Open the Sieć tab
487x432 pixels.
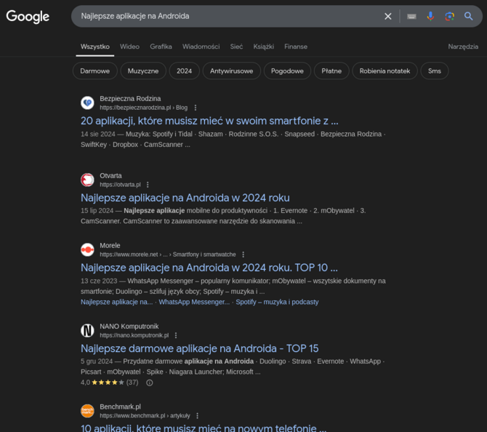(236, 47)
